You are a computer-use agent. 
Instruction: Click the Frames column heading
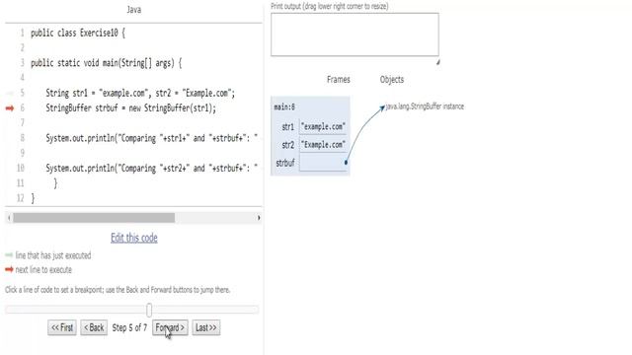point(339,79)
